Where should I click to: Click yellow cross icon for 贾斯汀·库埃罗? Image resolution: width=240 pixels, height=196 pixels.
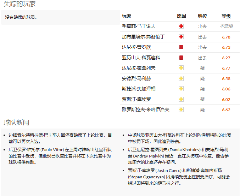[181, 99]
